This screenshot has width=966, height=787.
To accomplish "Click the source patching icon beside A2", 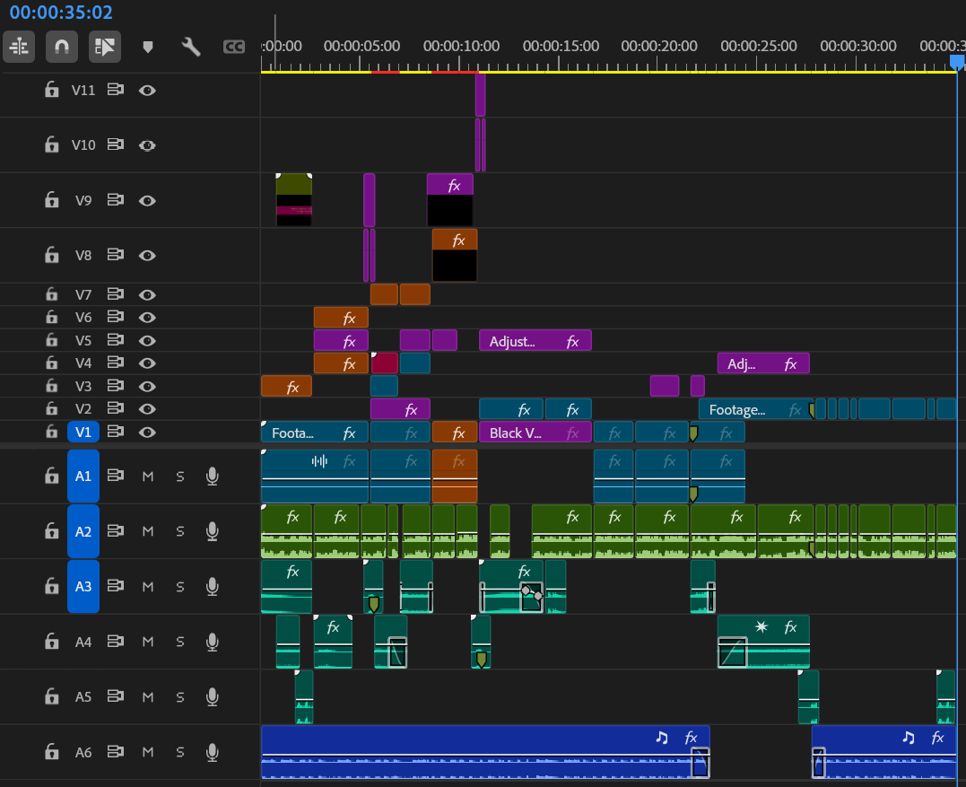I will [x=115, y=531].
